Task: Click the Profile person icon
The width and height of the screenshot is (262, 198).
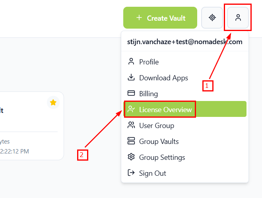Action: tap(131, 62)
